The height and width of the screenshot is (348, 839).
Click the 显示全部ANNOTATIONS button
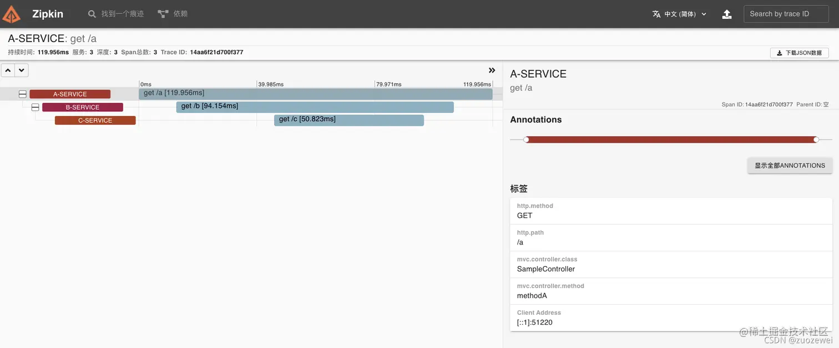click(x=790, y=166)
